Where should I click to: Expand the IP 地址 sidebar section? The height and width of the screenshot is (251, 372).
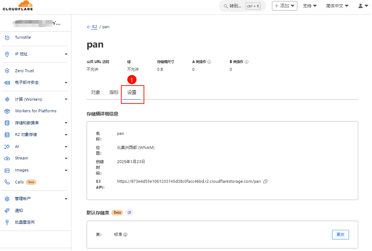coord(66,54)
